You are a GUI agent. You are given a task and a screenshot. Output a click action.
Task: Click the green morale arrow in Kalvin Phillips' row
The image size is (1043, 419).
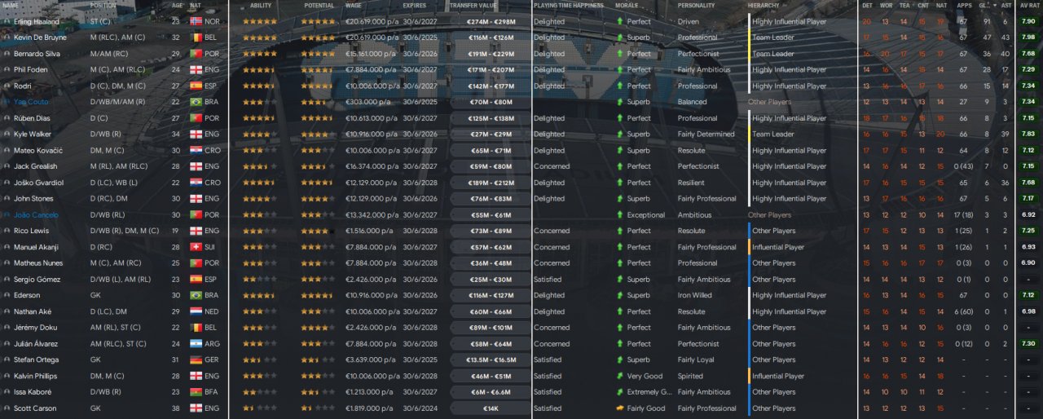tap(620, 376)
